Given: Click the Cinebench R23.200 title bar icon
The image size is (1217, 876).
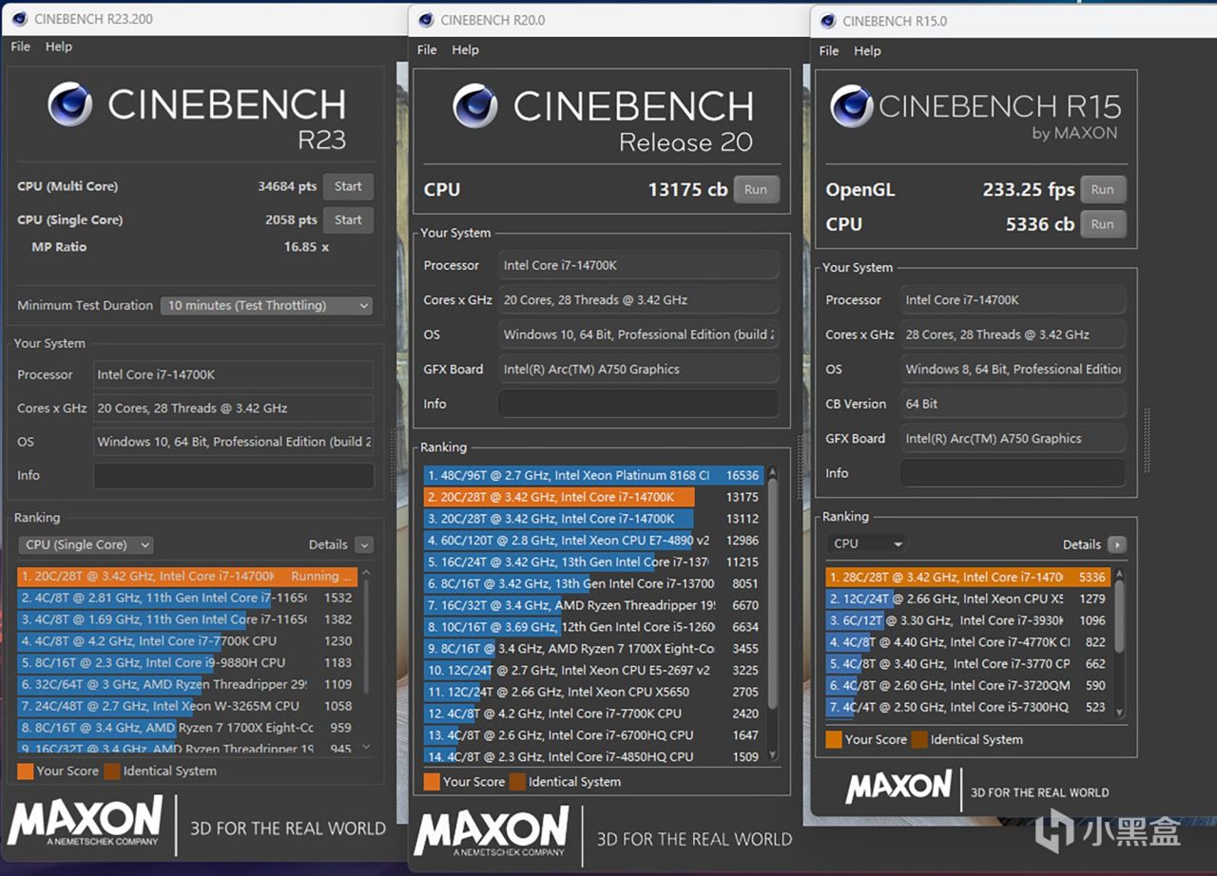Looking at the screenshot, I should [x=19, y=19].
